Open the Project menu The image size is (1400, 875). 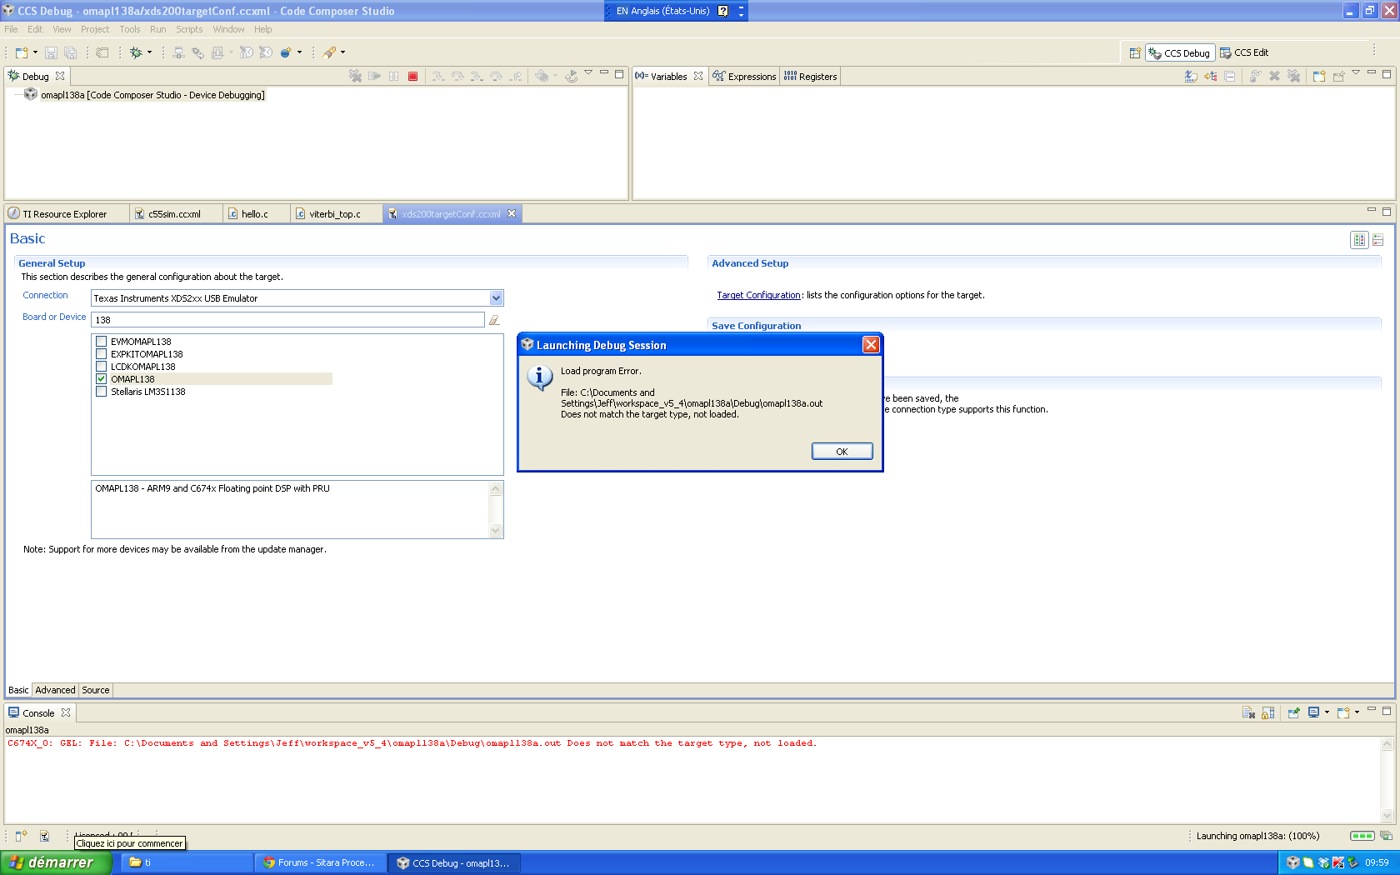point(95,29)
